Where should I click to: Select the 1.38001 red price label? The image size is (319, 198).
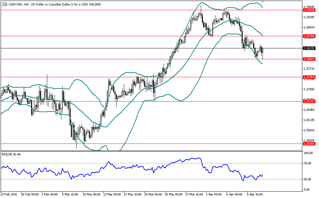pos(309,59)
